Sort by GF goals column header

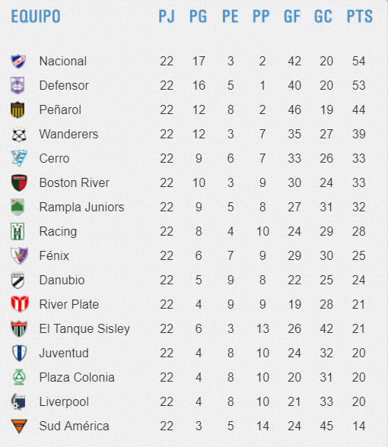click(292, 16)
